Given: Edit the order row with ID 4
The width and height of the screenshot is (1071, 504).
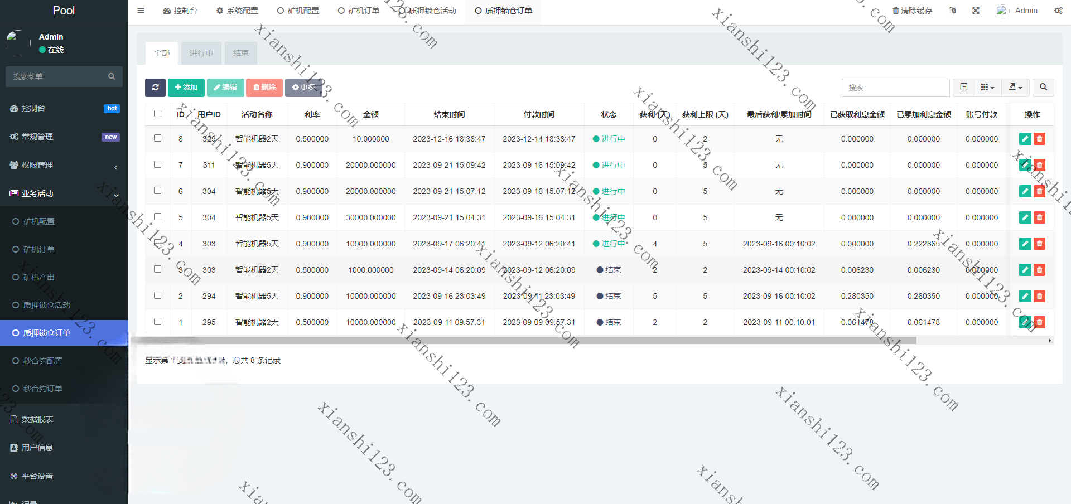Looking at the screenshot, I should pos(1025,244).
